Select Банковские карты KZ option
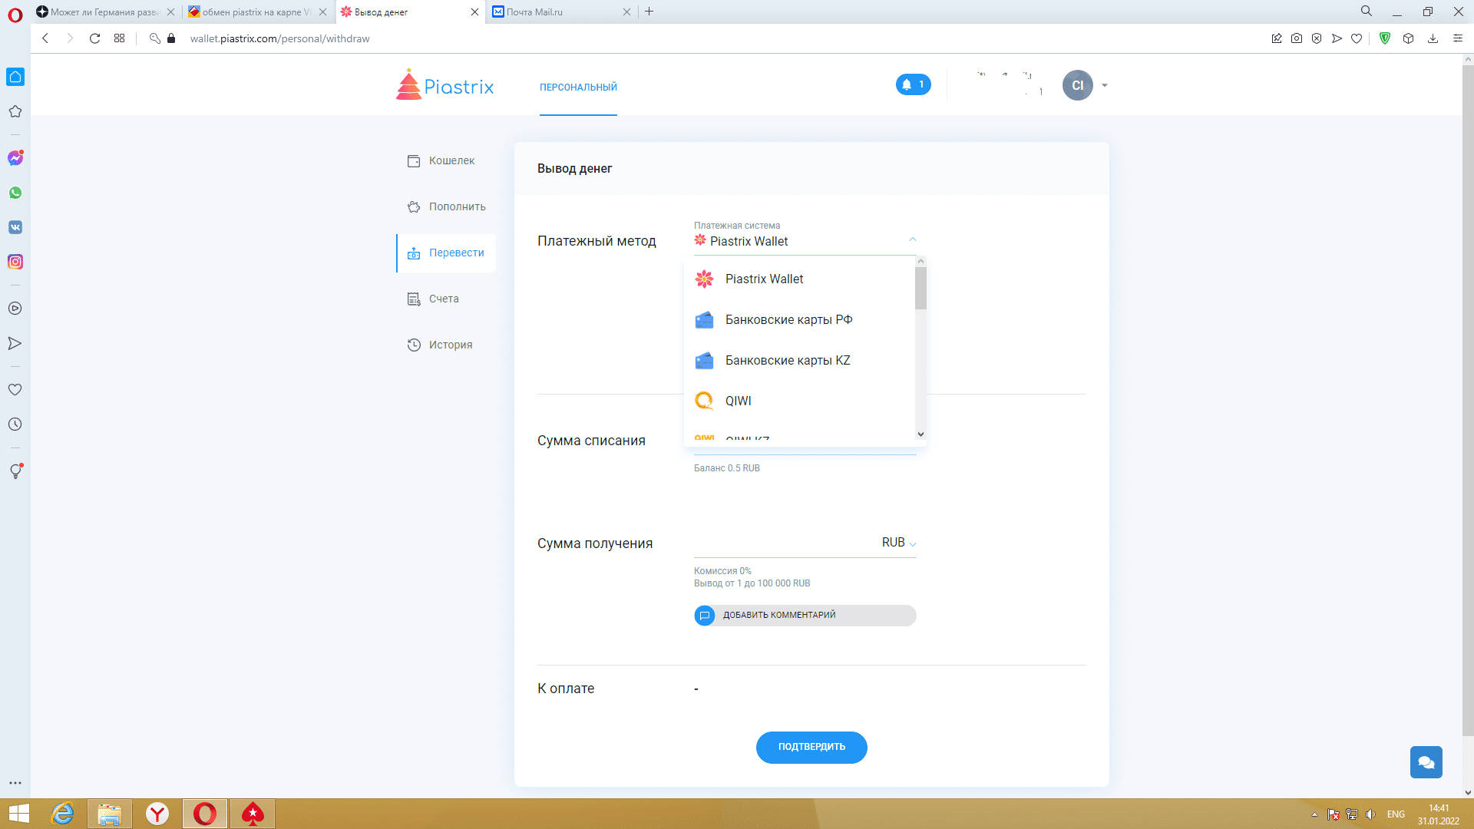The image size is (1474, 829). pyautogui.click(x=799, y=361)
